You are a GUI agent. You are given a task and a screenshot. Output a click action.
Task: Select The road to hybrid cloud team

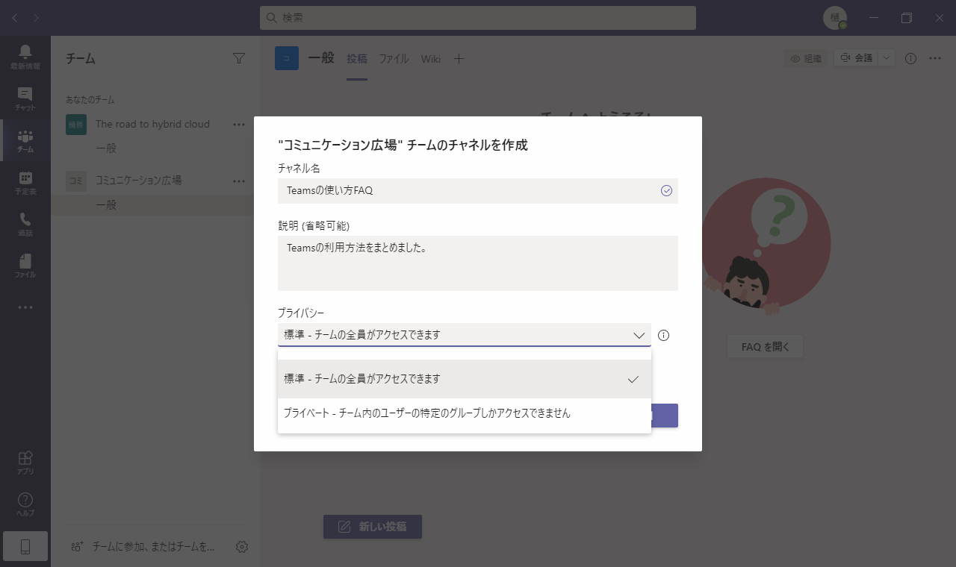tap(152, 125)
